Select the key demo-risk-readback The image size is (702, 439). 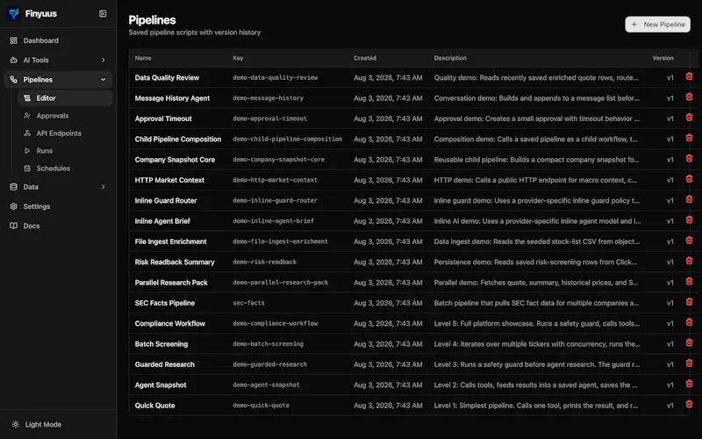(264, 262)
